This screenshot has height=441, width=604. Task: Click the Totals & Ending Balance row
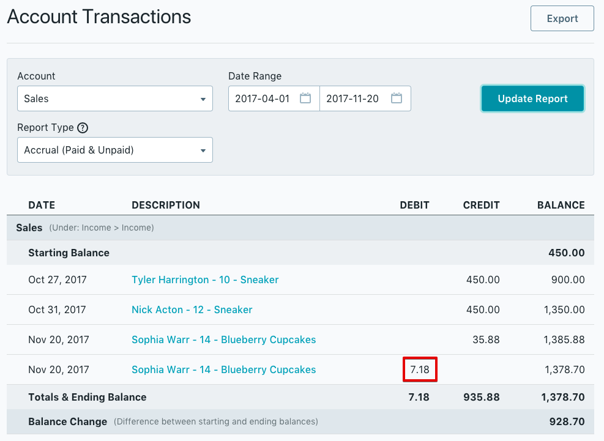coord(87,397)
